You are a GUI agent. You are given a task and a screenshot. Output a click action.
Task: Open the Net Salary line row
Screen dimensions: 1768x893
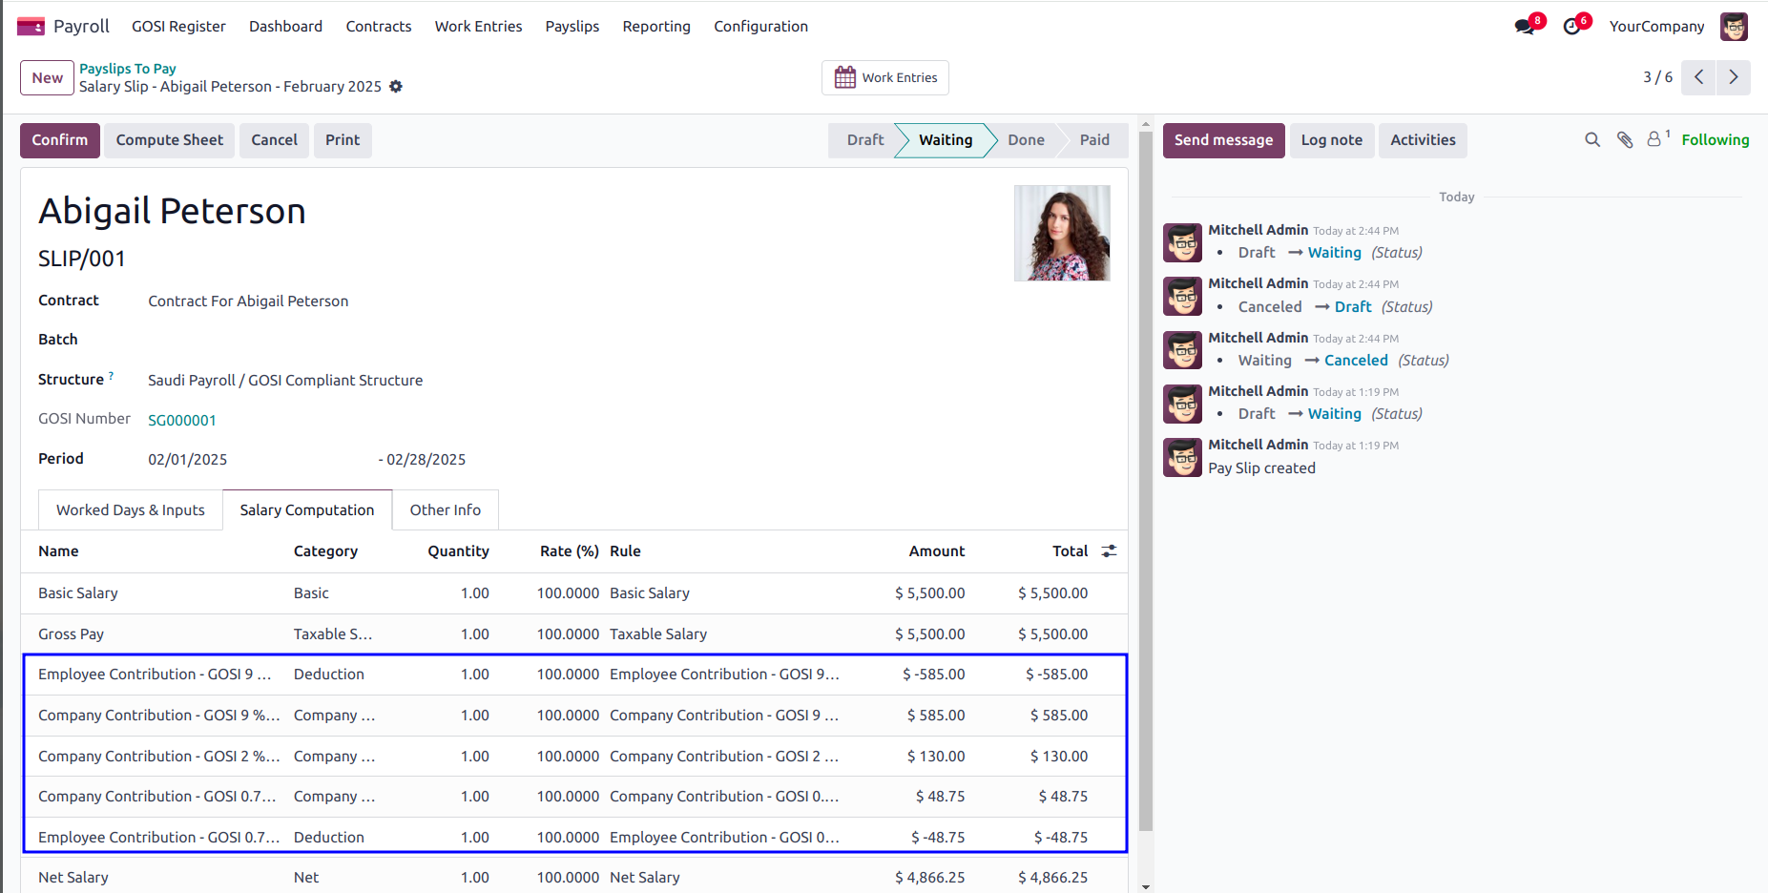(573, 877)
